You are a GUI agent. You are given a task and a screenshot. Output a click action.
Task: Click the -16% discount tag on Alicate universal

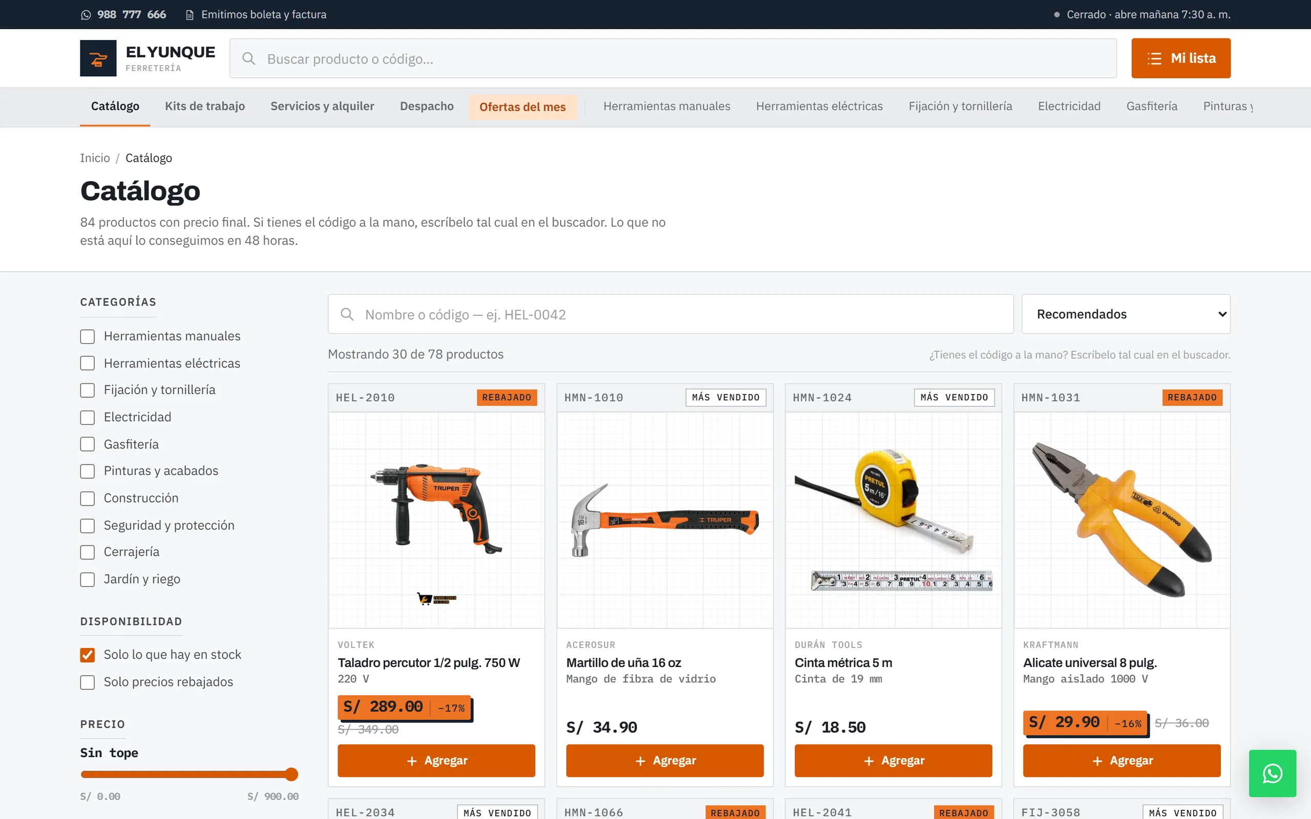1128,723
